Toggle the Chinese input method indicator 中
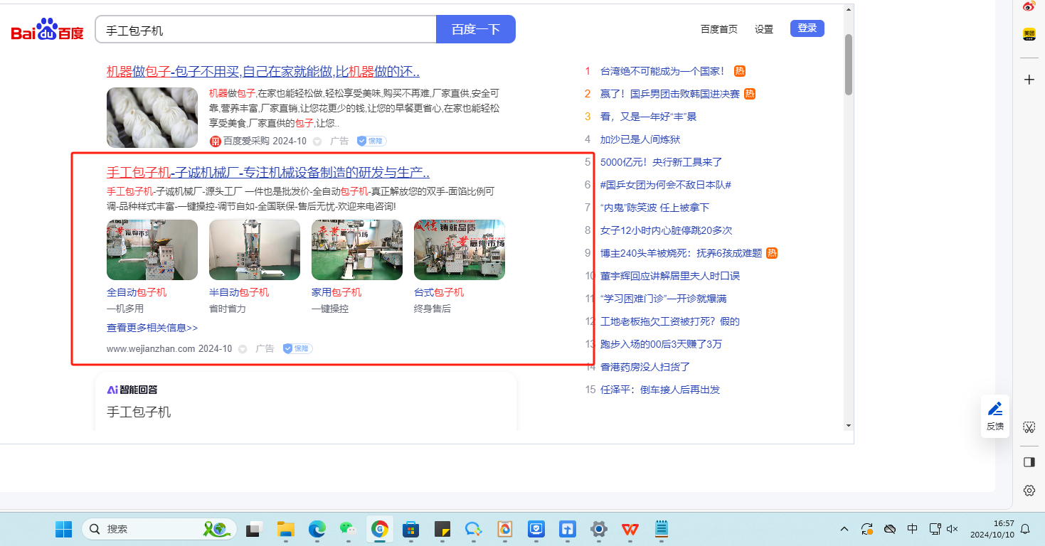The height and width of the screenshot is (546, 1045). [x=913, y=529]
